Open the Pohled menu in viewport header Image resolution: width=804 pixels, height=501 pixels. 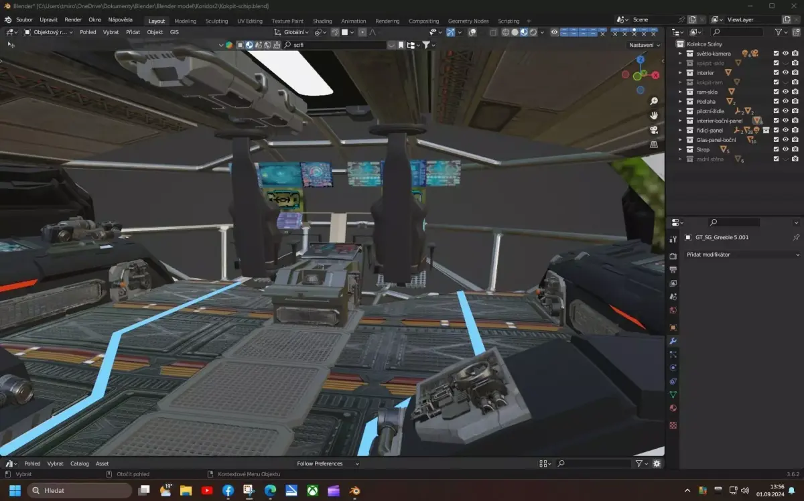point(88,32)
